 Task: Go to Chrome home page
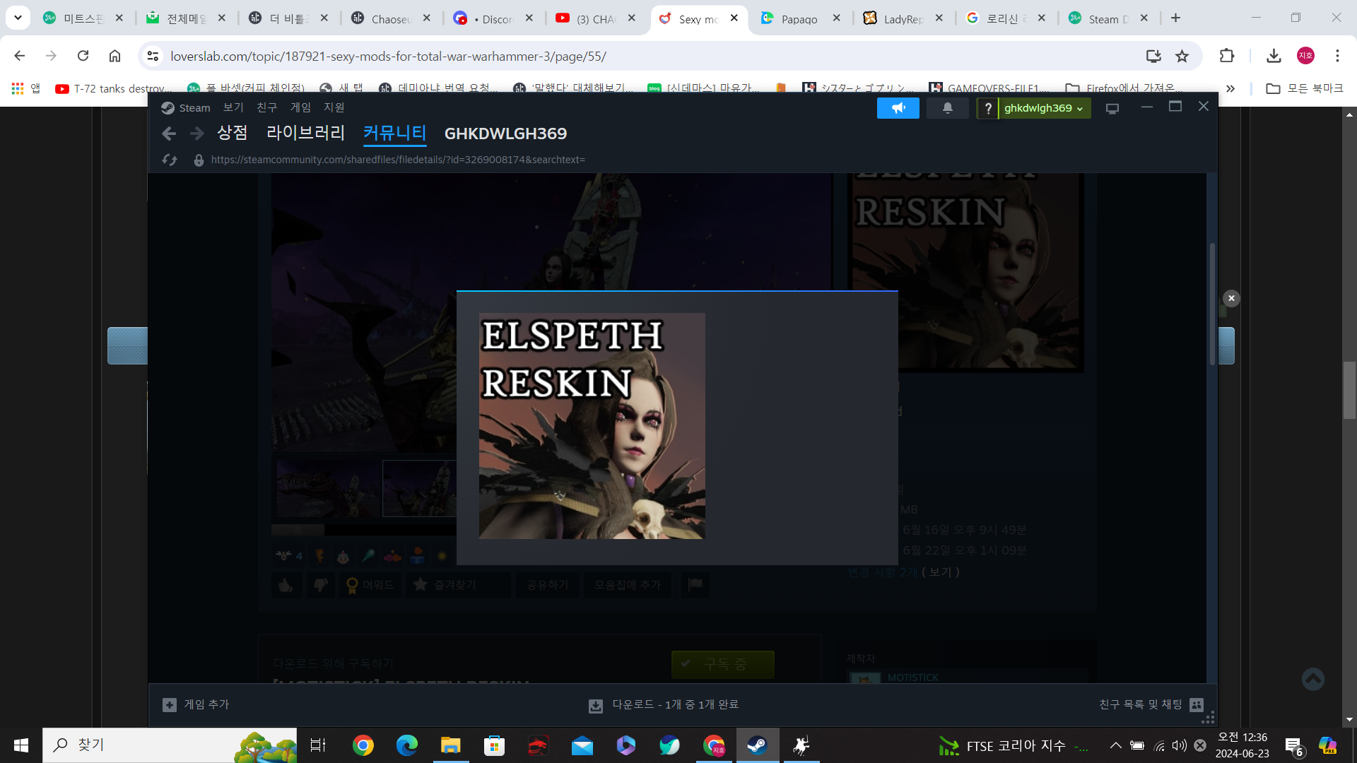point(114,56)
